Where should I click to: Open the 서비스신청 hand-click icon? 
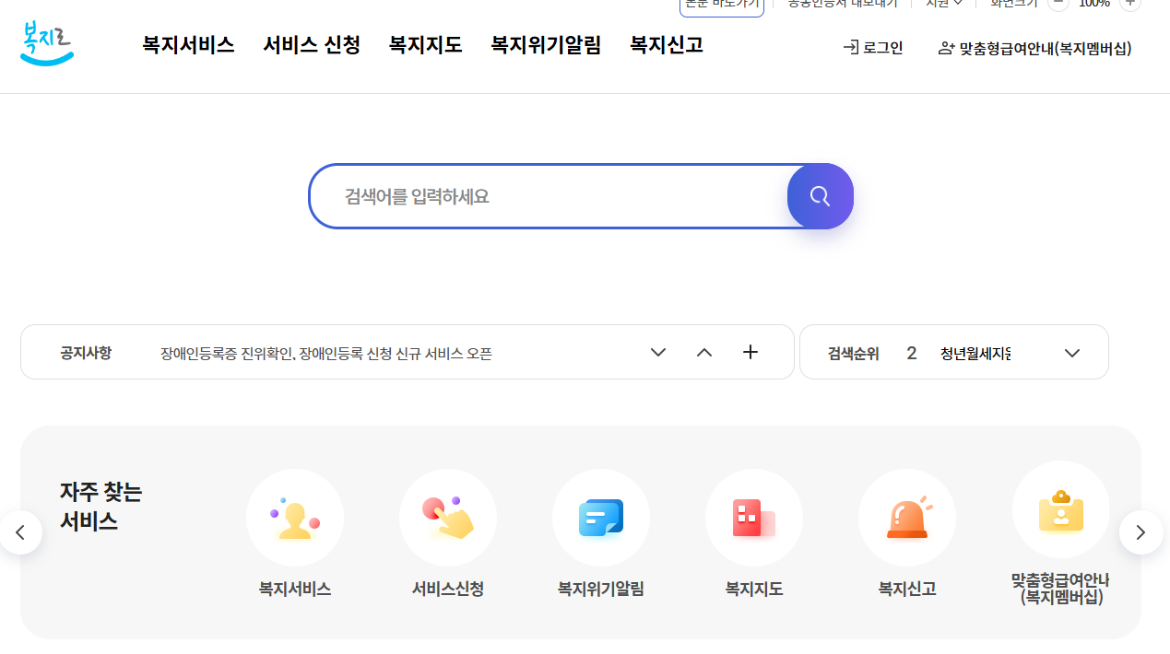coord(447,517)
